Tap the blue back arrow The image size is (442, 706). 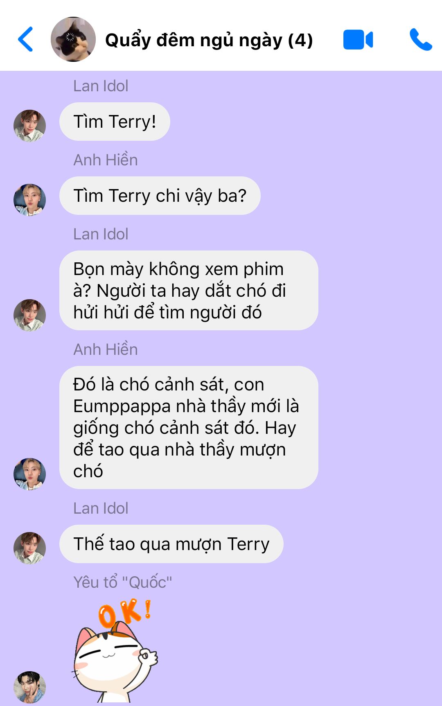point(25,39)
